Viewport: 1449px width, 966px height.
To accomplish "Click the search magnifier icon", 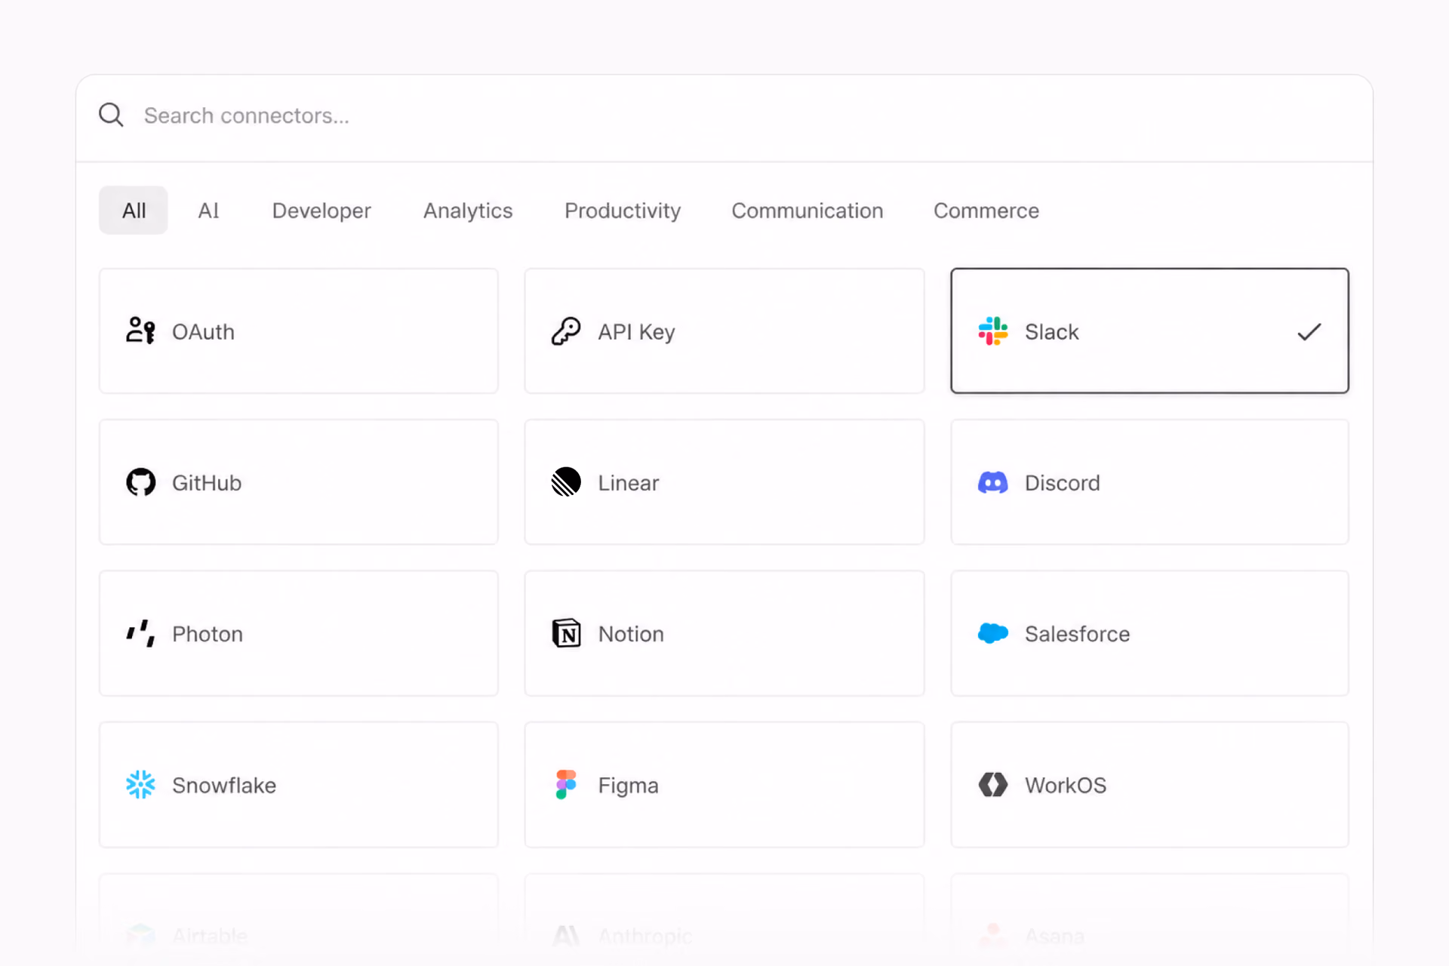I will point(112,115).
